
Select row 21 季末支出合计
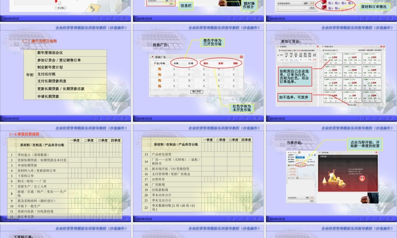coord(197,200)
